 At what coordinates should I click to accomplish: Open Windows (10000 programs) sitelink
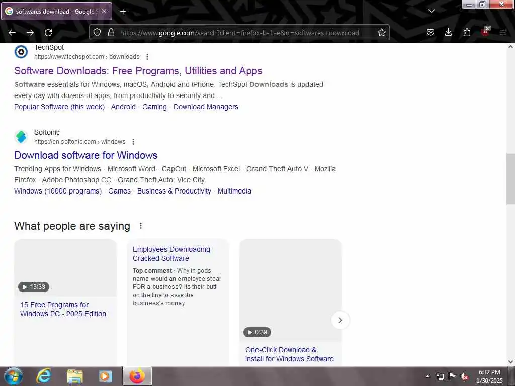[x=58, y=191]
